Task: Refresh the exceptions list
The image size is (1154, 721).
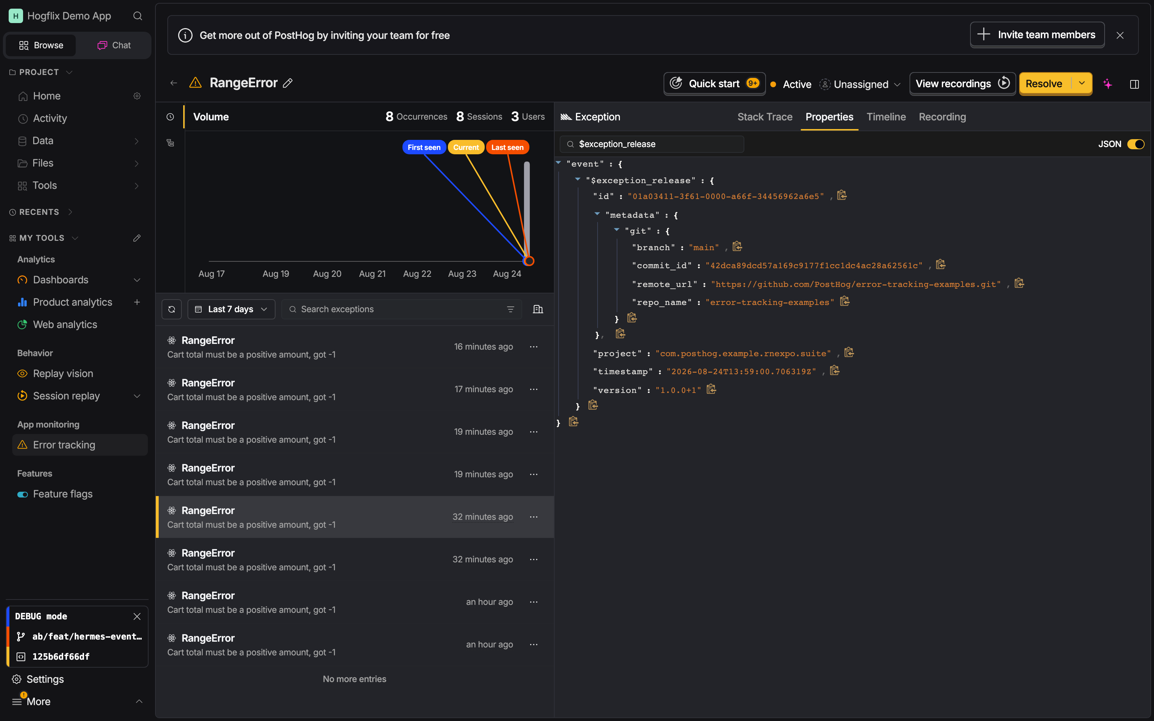Action: click(x=172, y=309)
